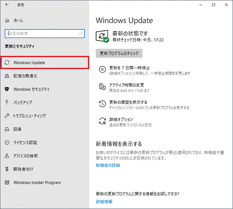Click the pause icon for 更新を7日間一時停止
The width and height of the screenshot is (233, 209).
[102, 70]
